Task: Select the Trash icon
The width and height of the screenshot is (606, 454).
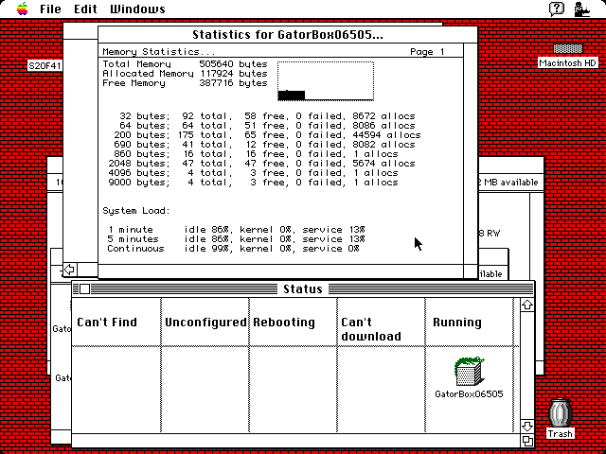Action: [560, 413]
